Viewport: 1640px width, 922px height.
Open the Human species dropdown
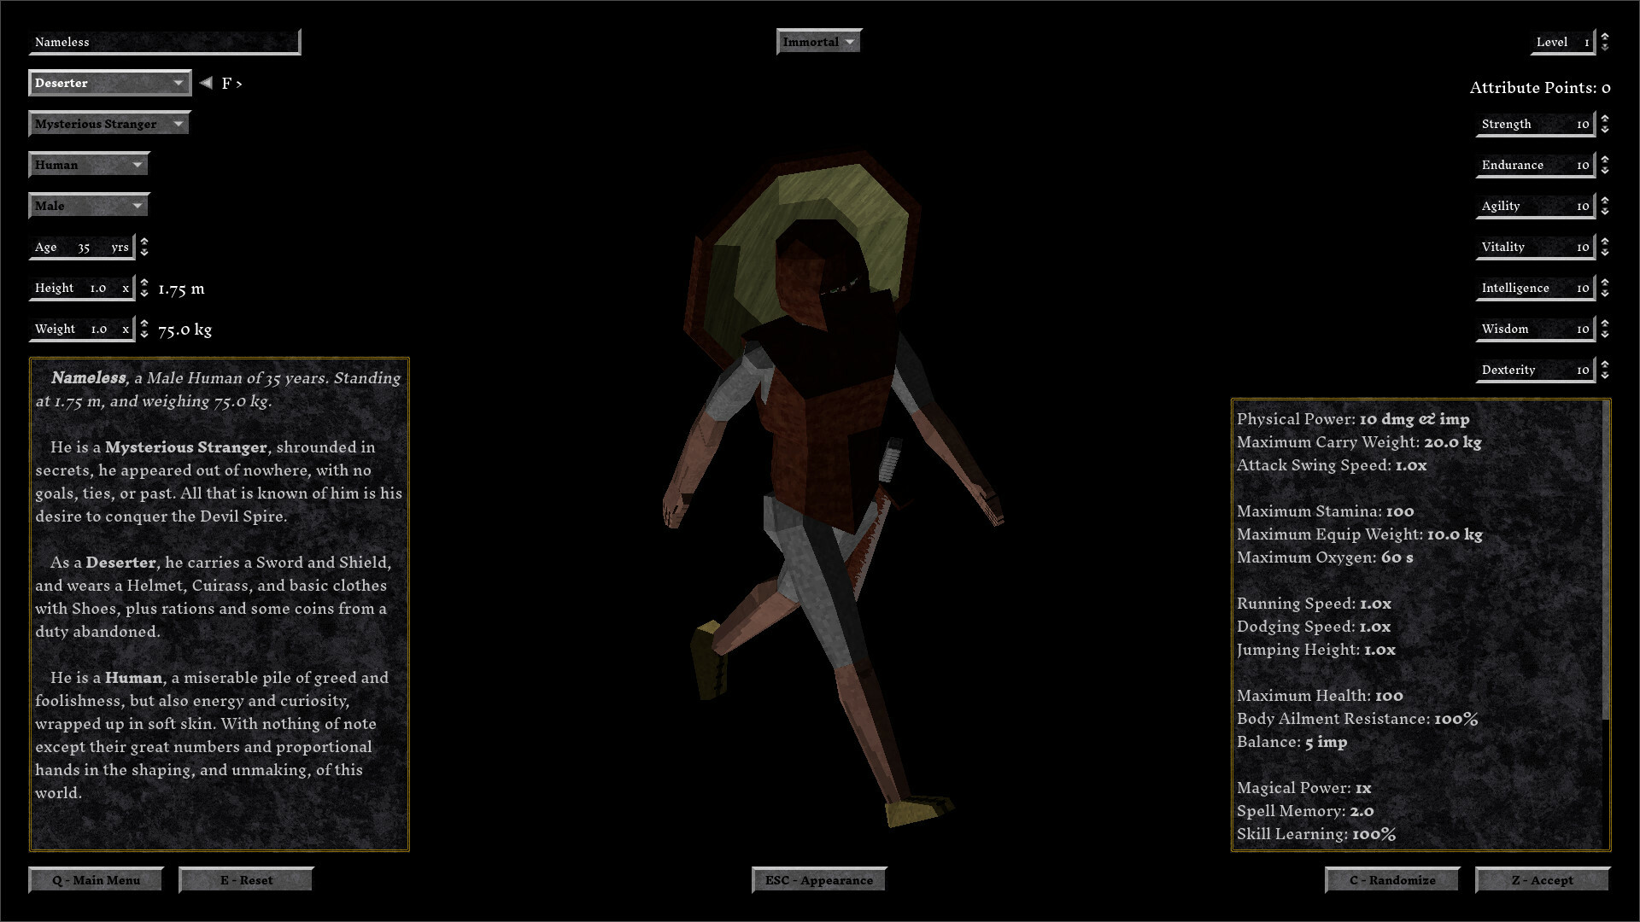tap(88, 164)
